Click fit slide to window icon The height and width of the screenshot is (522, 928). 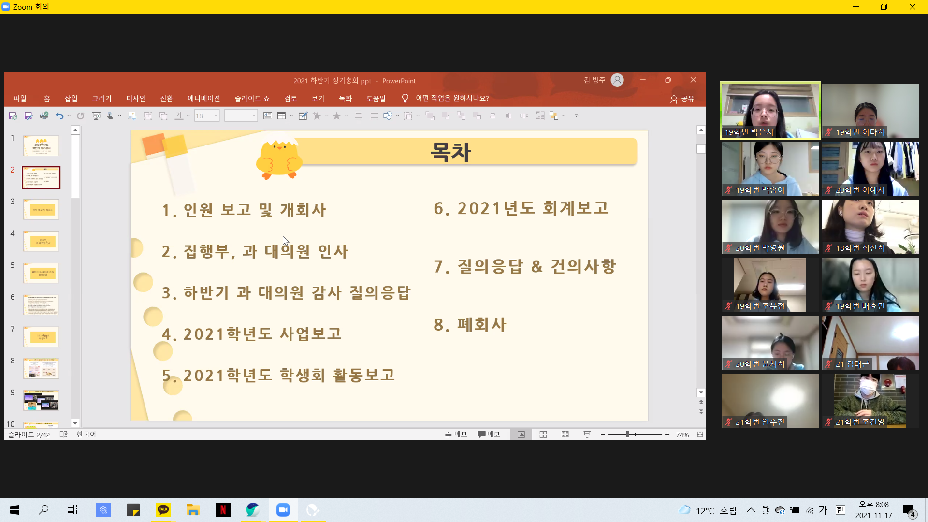tap(700, 435)
